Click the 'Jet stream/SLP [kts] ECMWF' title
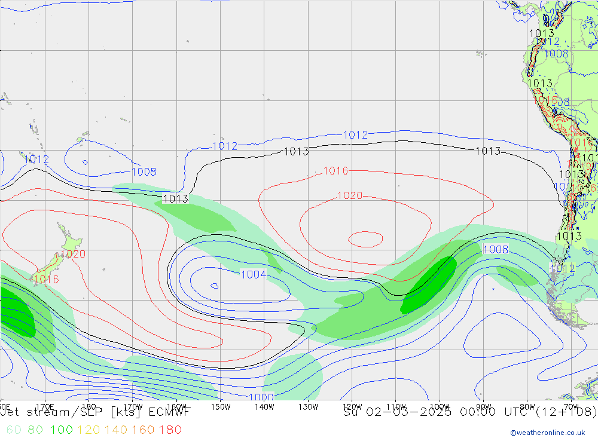The height and width of the screenshot is (438, 598). point(95,412)
